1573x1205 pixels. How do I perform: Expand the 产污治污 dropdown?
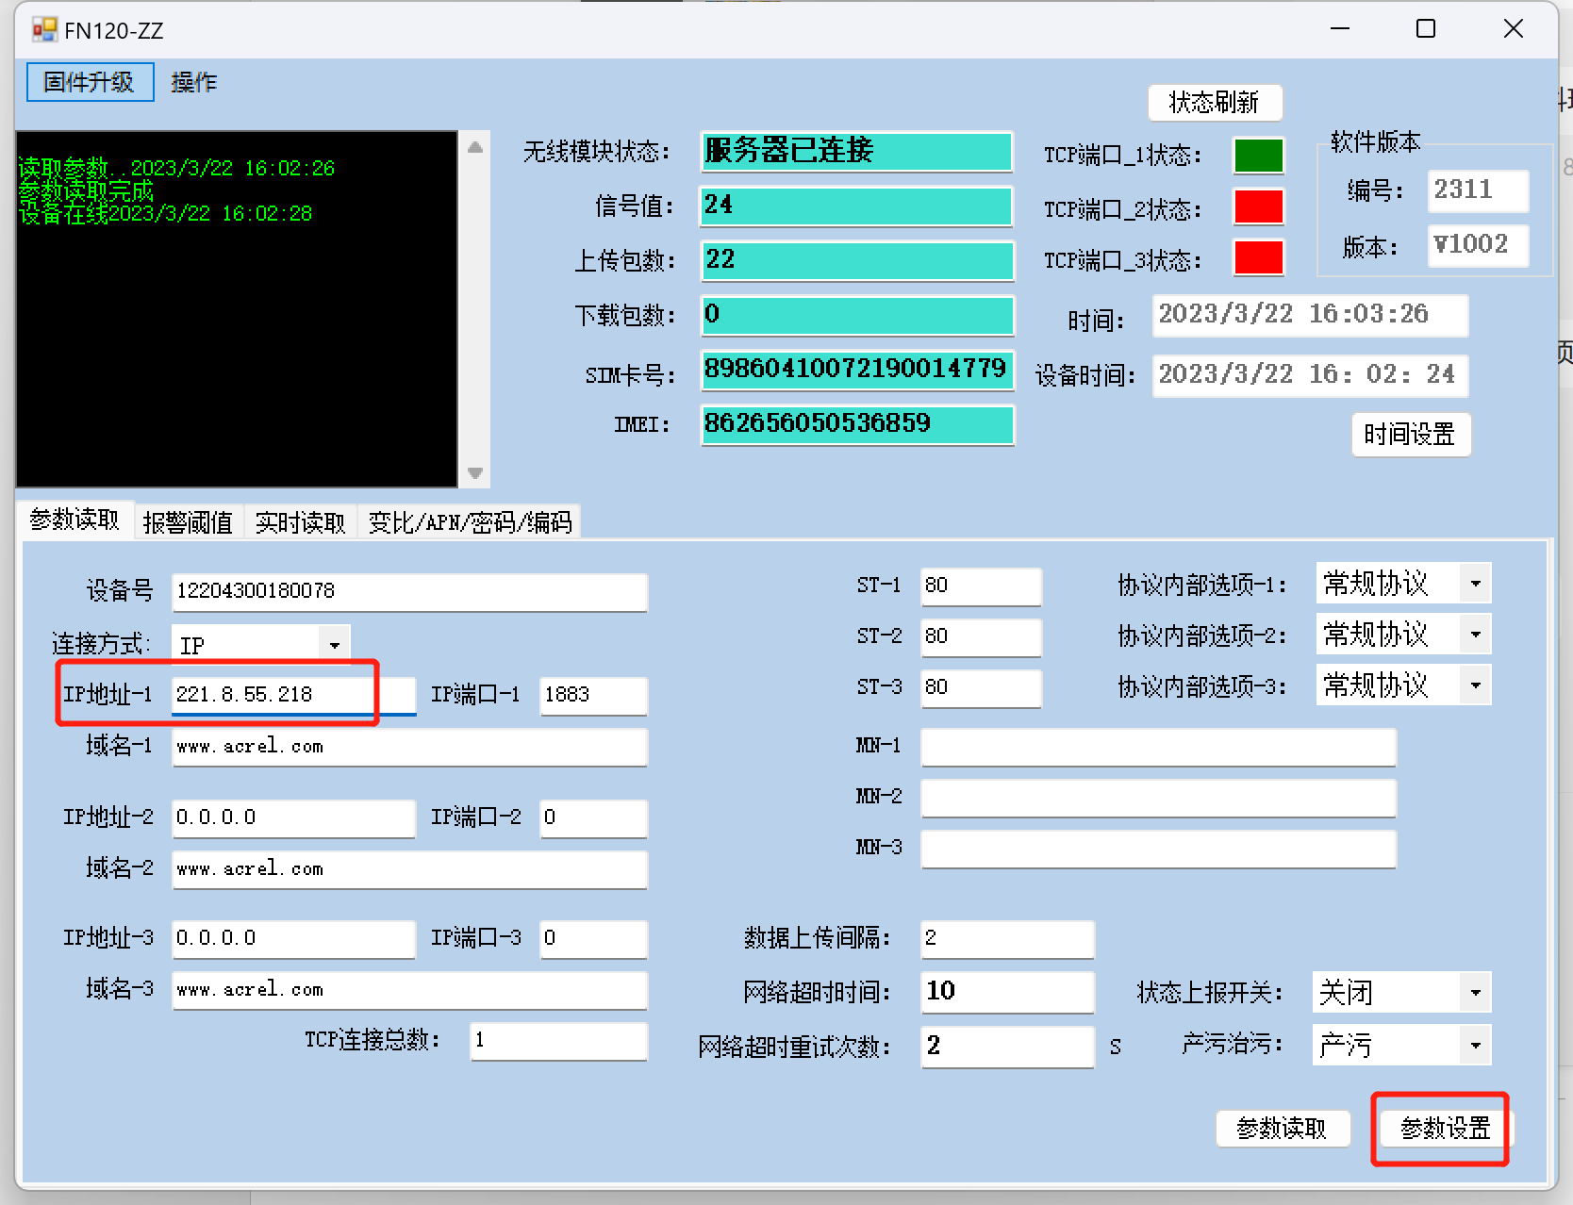click(x=1475, y=1045)
